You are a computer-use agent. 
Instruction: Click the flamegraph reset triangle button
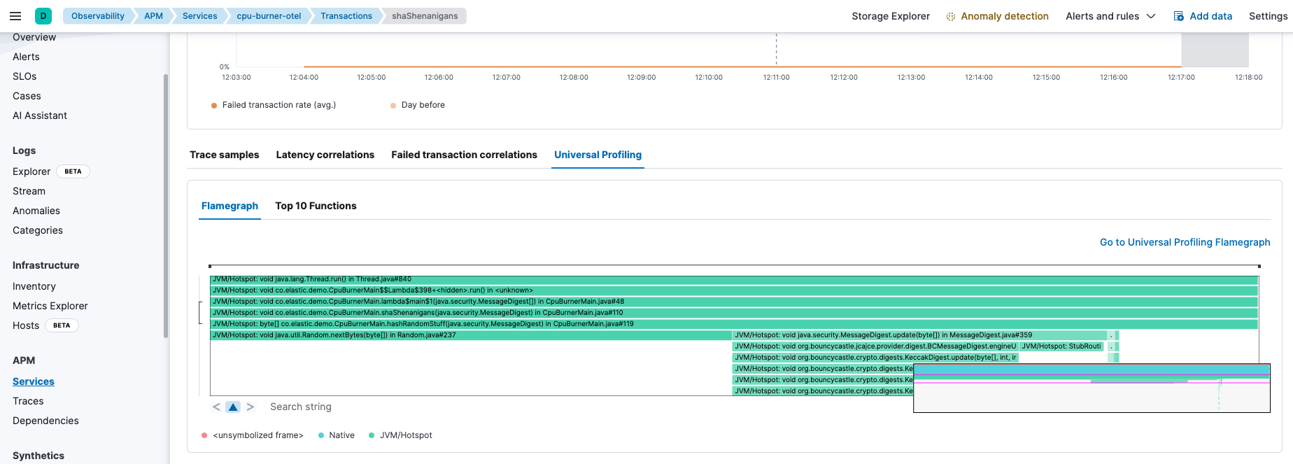coord(233,407)
